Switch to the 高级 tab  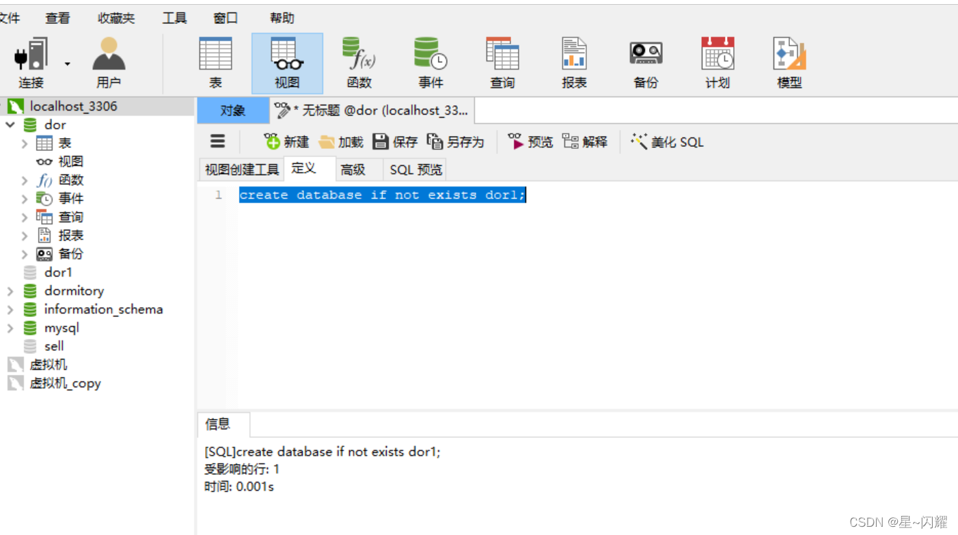(x=359, y=169)
